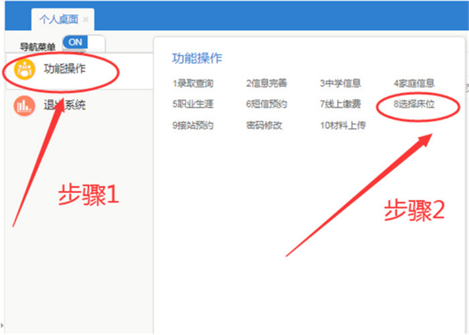Click 8选择床位 to choose a bed

[x=414, y=105]
